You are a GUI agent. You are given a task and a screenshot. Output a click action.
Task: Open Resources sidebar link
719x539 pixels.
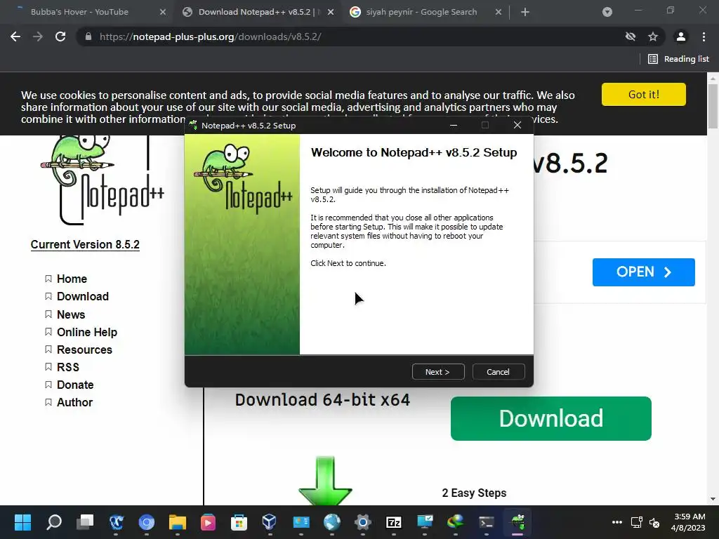pyautogui.click(x=84, y=350)
